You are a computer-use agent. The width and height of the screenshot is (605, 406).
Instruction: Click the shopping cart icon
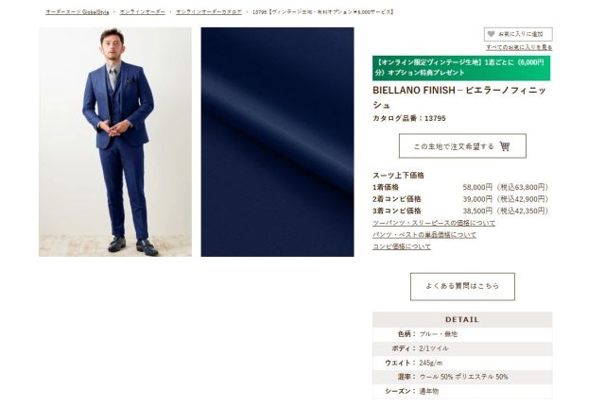click(x=505, y=146)
